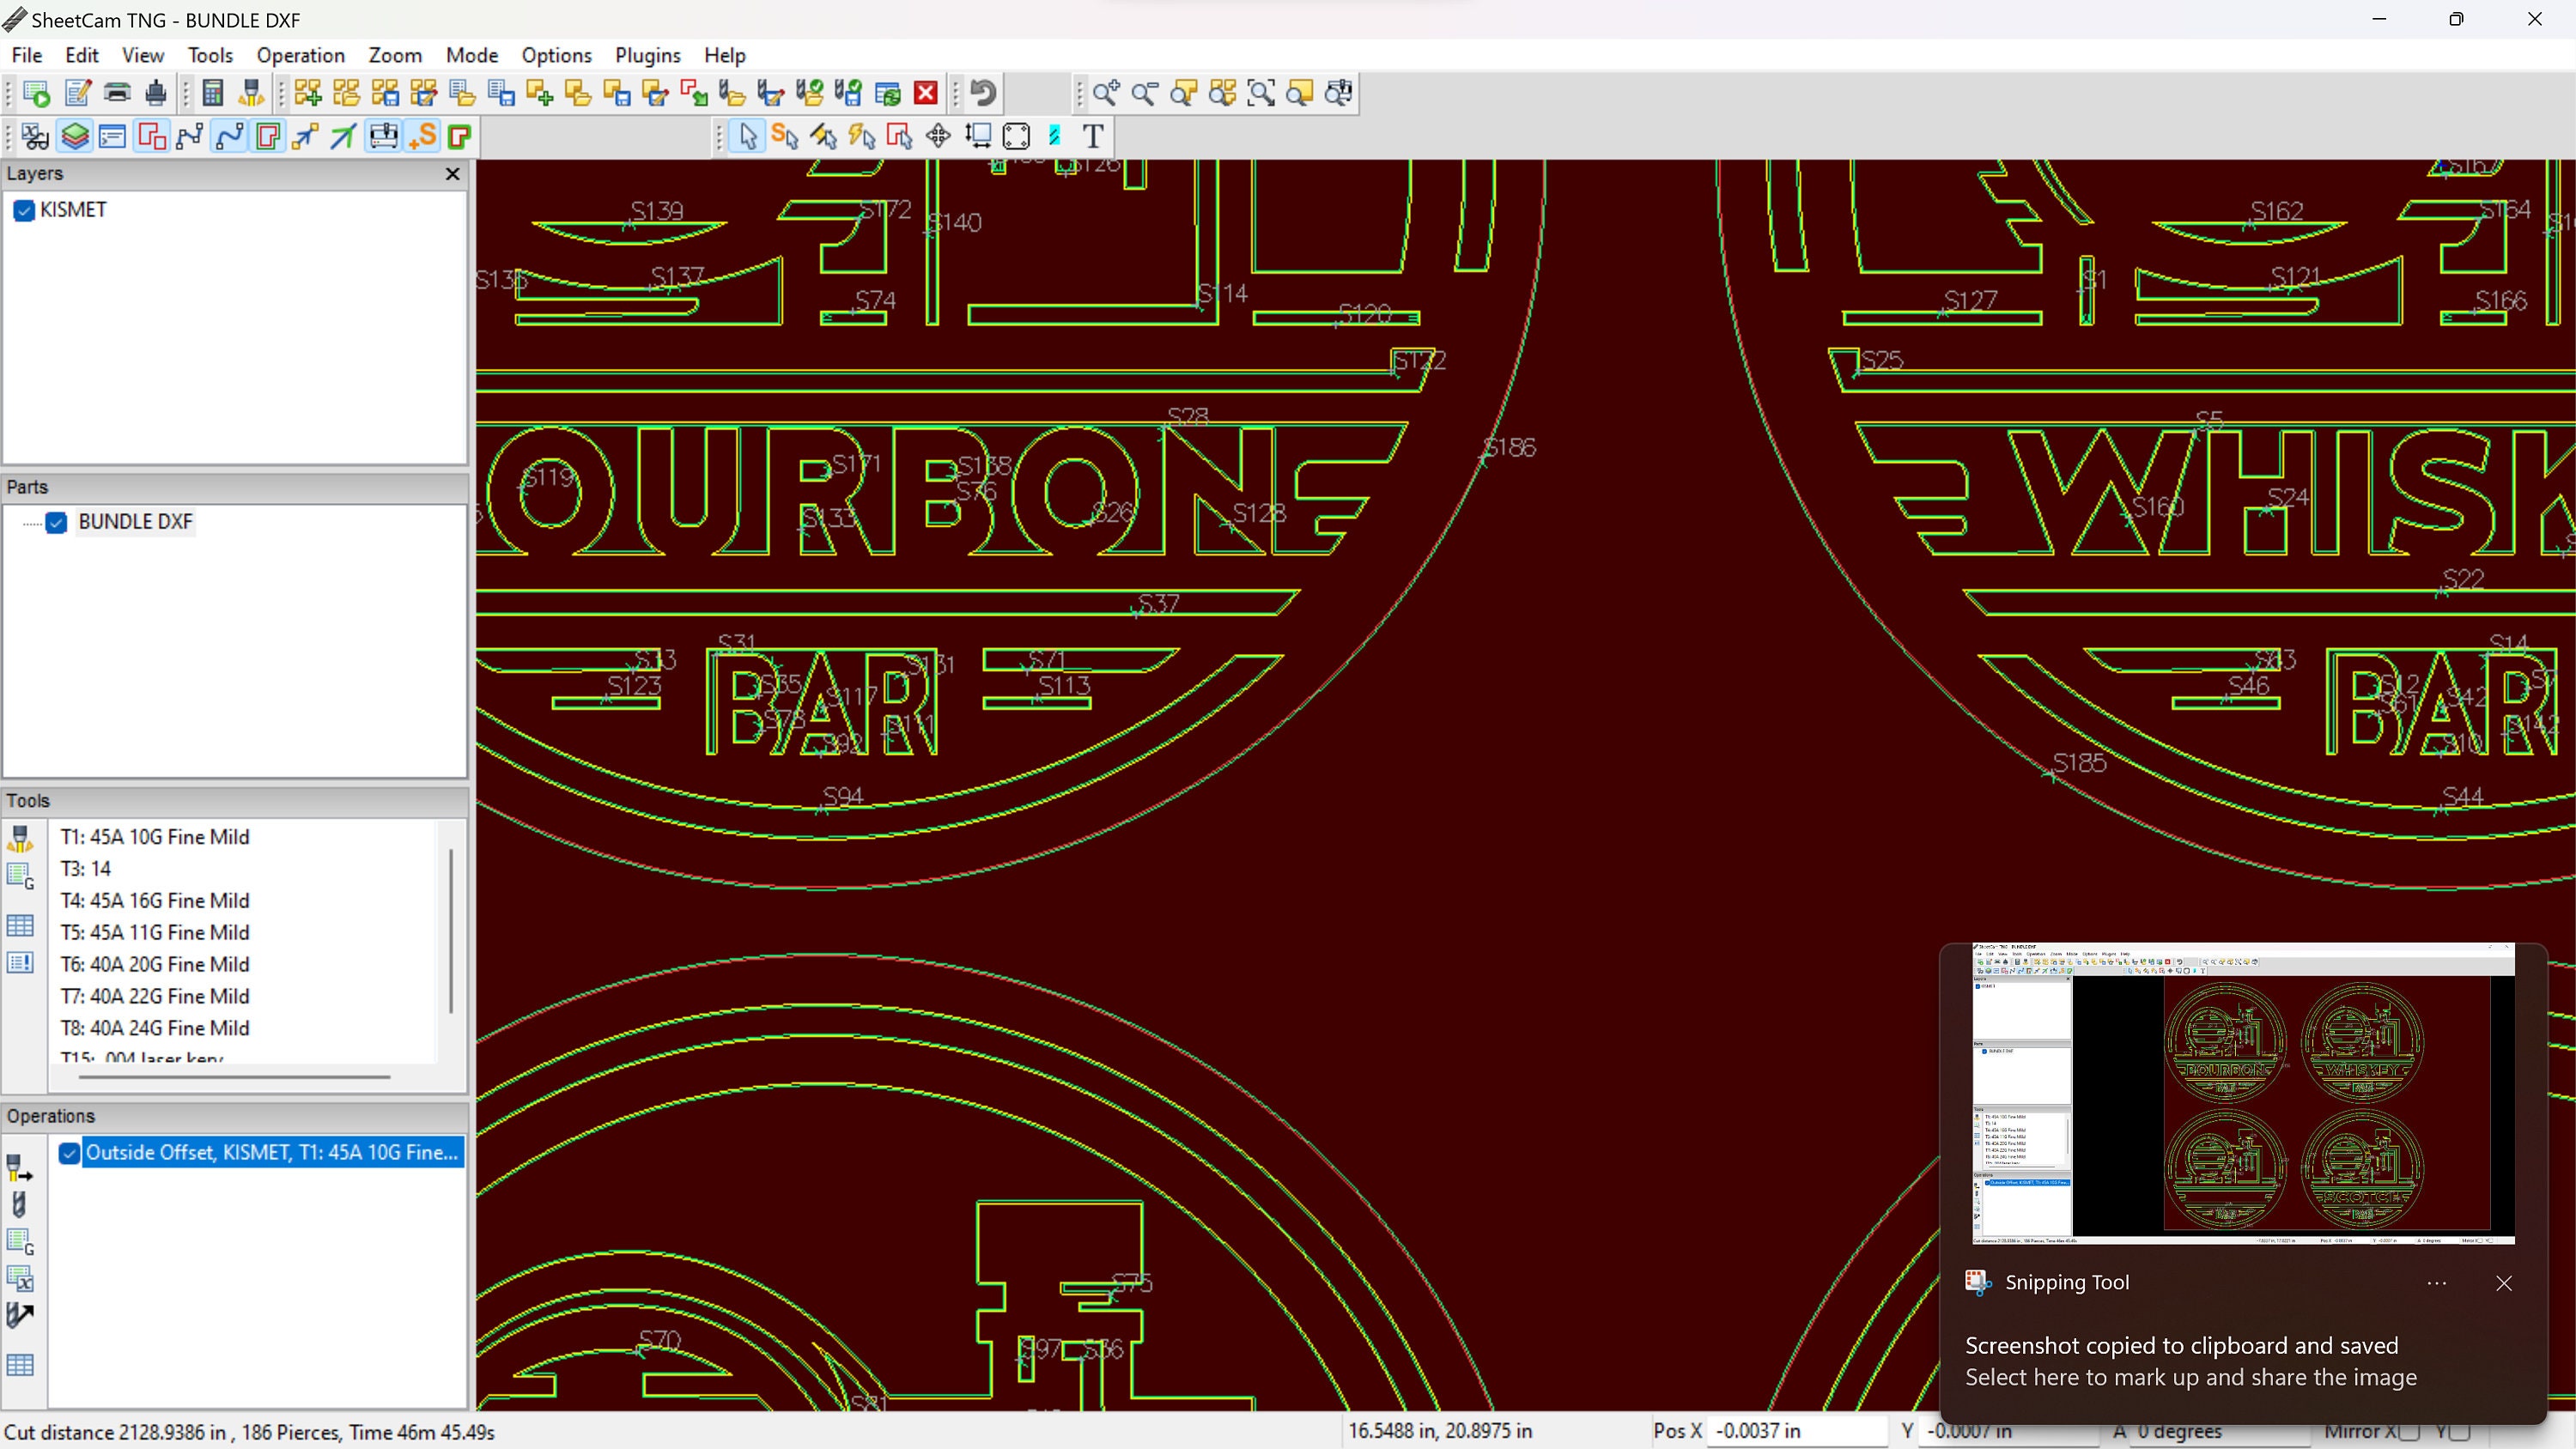2576x1449 pixels.
Task: Open the Plugins menu
Action: click(647, 55)
